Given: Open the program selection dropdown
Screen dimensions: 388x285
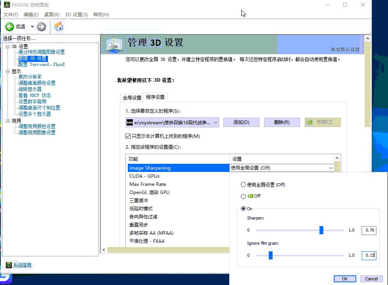Looking at the screenshot, I should pyautogui.click(x=216, y=122).
